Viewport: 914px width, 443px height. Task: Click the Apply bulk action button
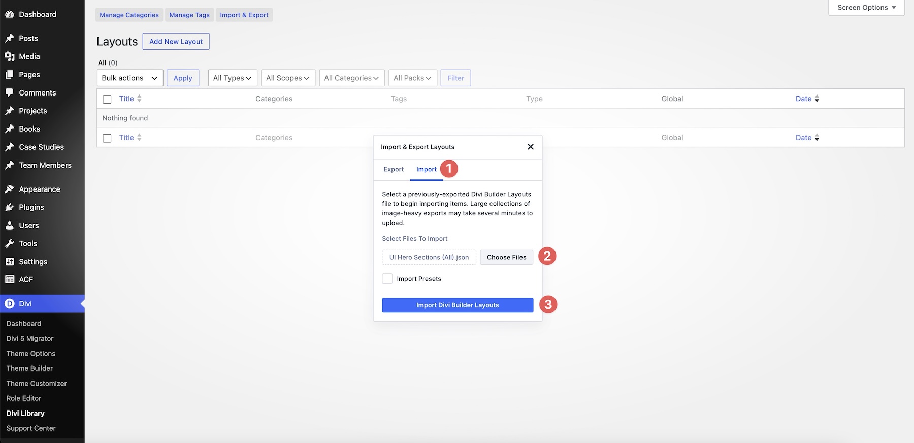pos(183,78)
